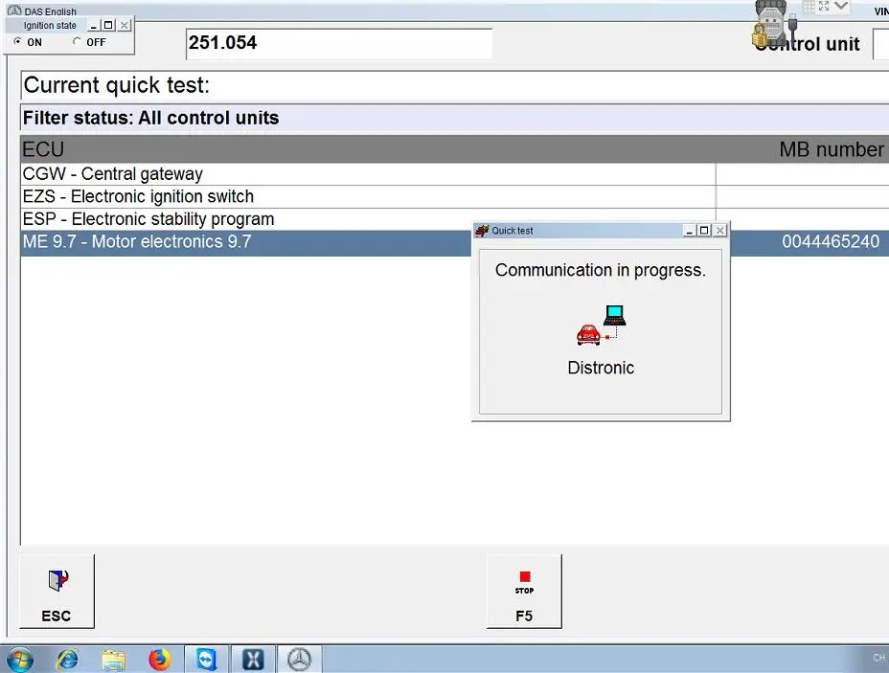Maximize the Ignition state window
Viewport: 889px width, 673px height.
coord(108,26)
